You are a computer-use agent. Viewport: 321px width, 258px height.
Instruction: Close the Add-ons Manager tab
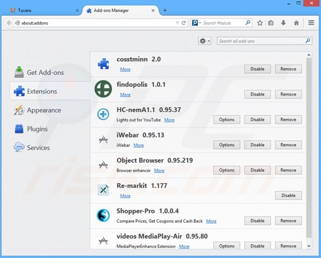pos(153,11)
